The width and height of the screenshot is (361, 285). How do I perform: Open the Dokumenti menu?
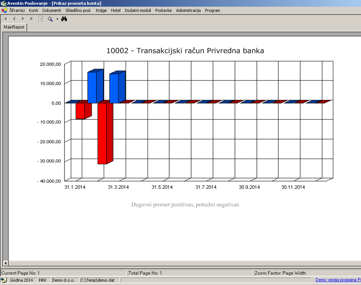point(52,10)
